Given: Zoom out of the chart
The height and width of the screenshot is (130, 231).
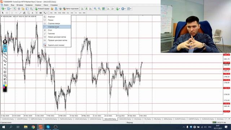Looking at the screenshot, I should coord(99,9).
